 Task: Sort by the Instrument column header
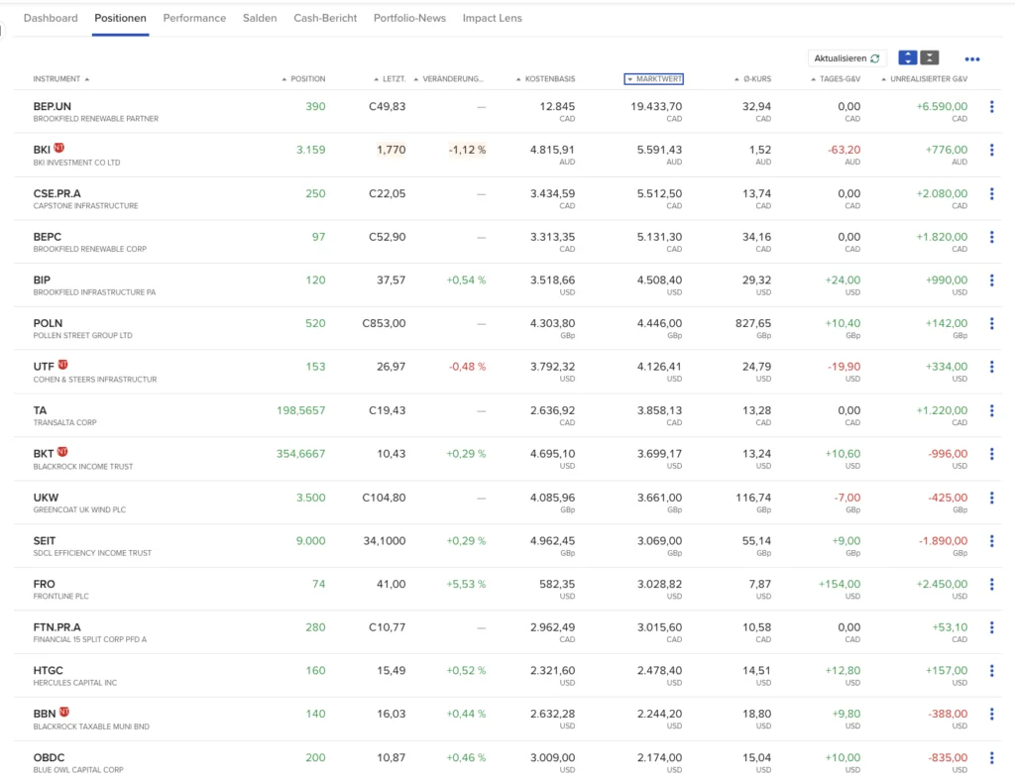pyautogui.click(x=61, y=79)
